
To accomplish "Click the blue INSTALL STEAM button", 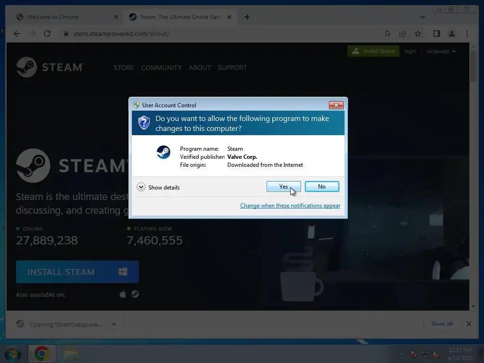I will pos(77,272).
